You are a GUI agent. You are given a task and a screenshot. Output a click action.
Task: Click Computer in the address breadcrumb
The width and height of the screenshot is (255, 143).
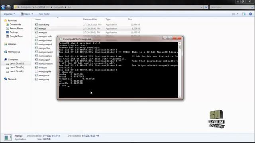[x=26, y=7]
